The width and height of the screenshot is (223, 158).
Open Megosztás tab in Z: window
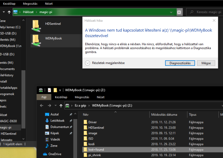pyautogui.click(x=82, y=97)
